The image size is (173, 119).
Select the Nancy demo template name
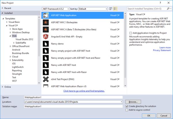pyautogui.click(x=57, y=44)
